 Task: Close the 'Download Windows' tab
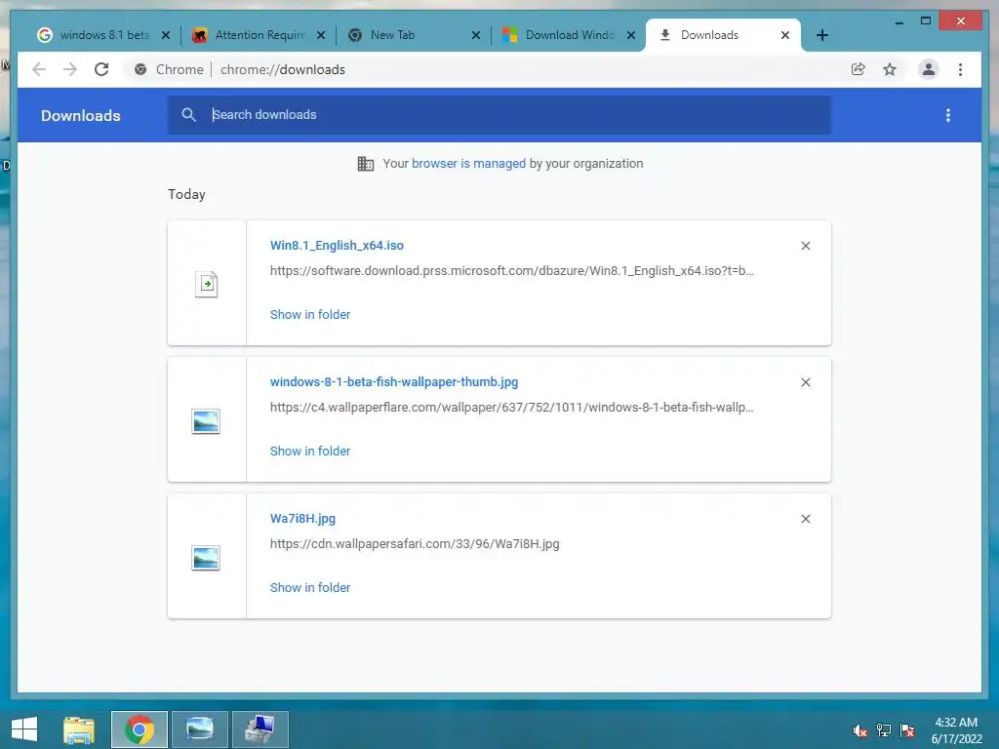[x=631, y=35]
